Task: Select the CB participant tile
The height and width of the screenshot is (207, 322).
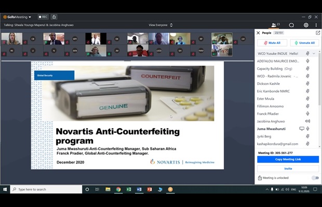Action: coord(33,39)
